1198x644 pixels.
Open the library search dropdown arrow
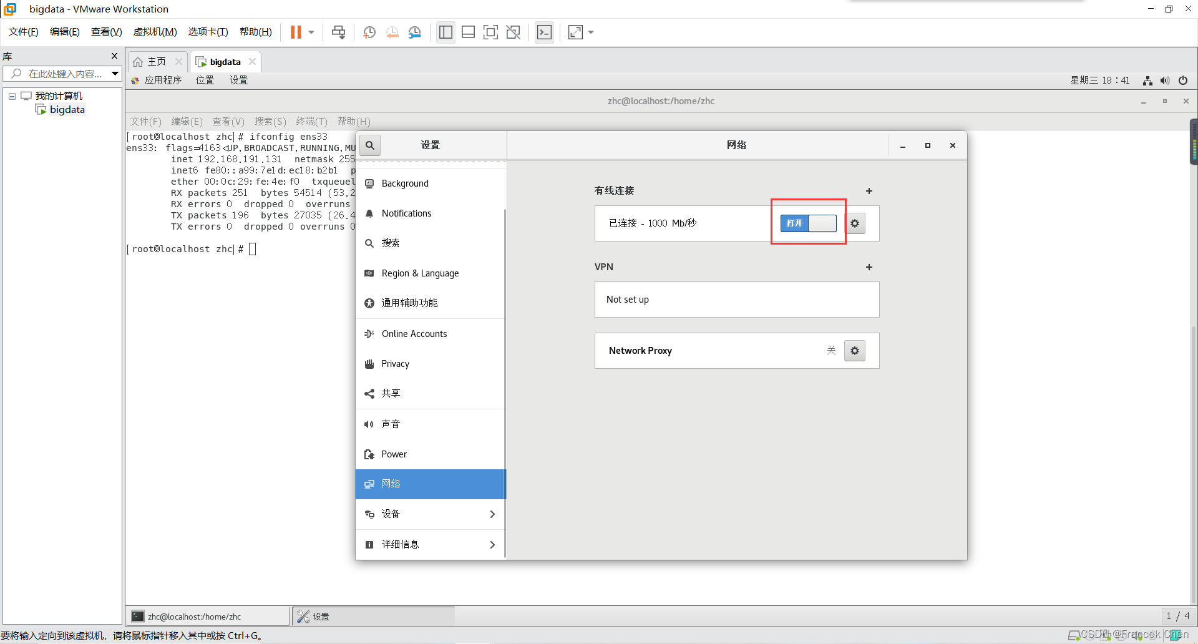click(x=115, y=74)
